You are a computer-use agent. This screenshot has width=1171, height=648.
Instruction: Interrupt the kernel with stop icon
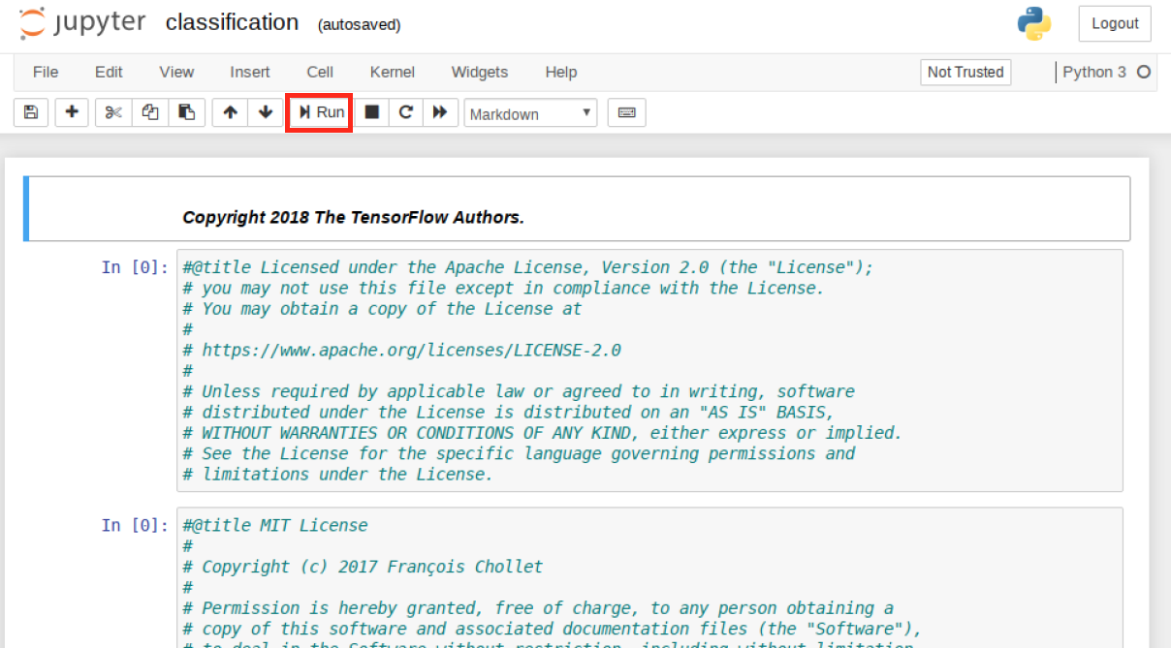tap(371, 112)
